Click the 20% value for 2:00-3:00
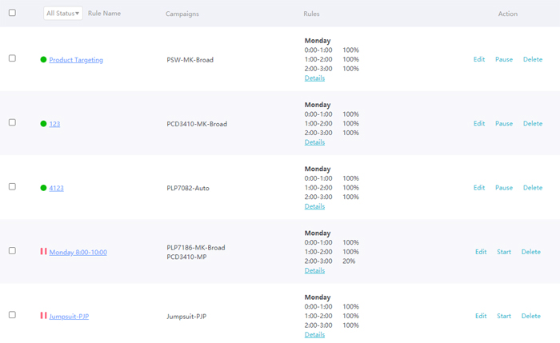The image size is (560, 343). 349,261
